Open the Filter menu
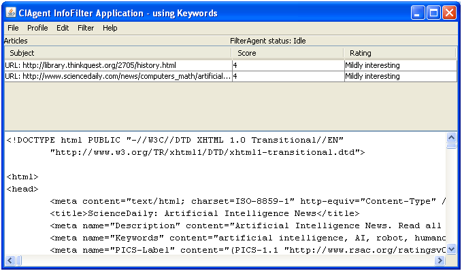Image resolution: width=462 pixels, height=271 pixels. coord(86,28)
